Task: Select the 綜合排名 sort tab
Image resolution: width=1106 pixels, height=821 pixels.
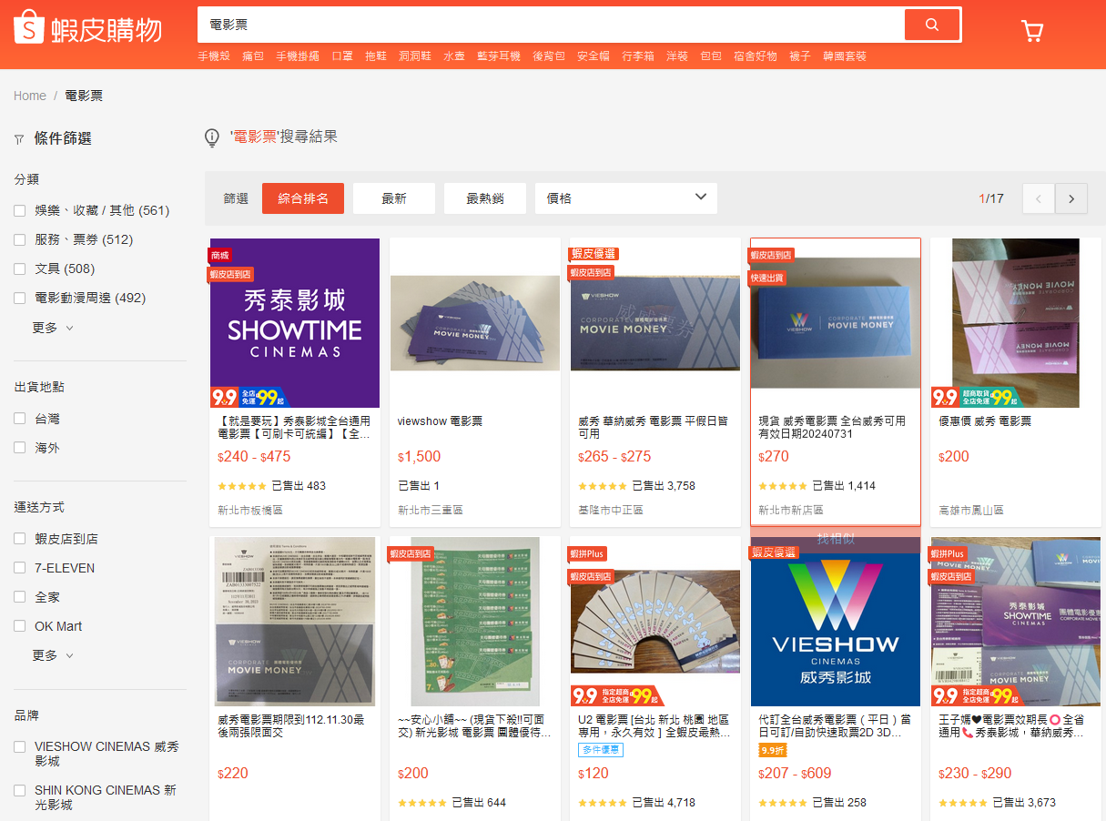Action: click(303, 198)
